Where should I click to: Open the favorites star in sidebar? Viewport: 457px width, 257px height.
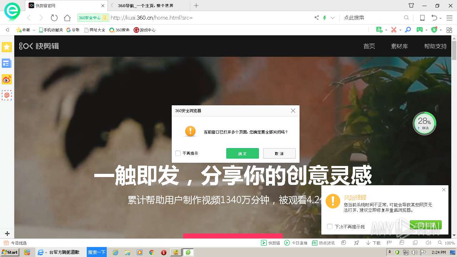(x=7, y=47)
